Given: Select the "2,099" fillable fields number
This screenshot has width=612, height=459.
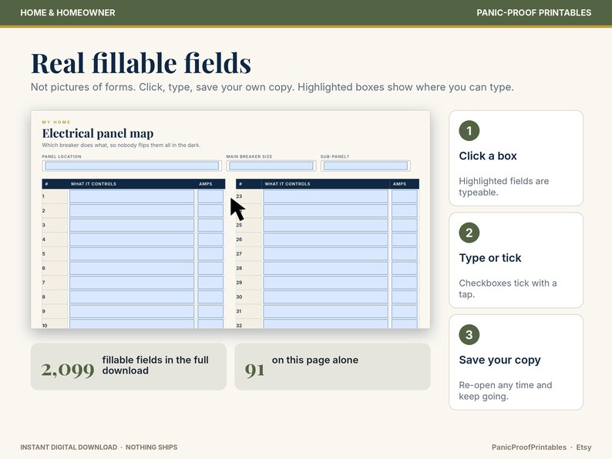Looking at the screenshot, I should [68, 370].
